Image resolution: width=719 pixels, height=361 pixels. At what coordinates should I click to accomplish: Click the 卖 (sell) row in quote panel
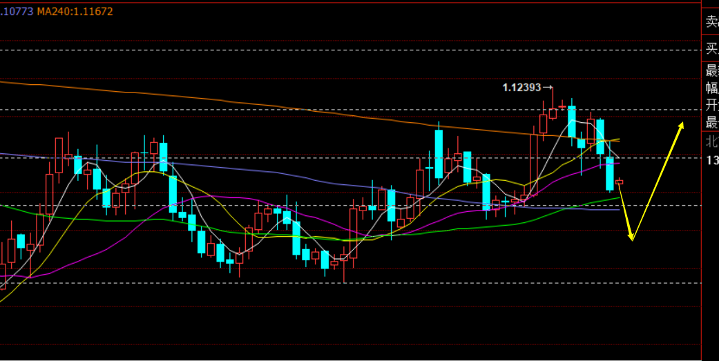(711, 21)
